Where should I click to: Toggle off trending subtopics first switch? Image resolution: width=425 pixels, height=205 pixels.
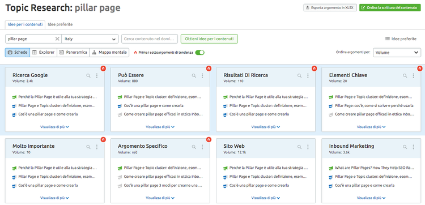[200, 53]
